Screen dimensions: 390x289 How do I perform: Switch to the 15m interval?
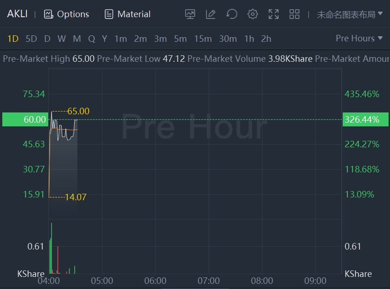click(x=203, y=39)
